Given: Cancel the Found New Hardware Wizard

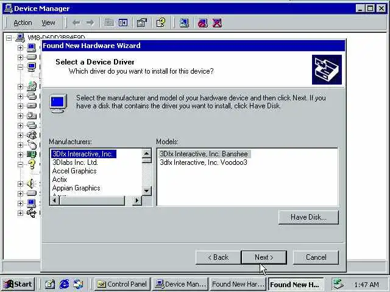Looking at the screenshot, I should click(x=316, y=257).
